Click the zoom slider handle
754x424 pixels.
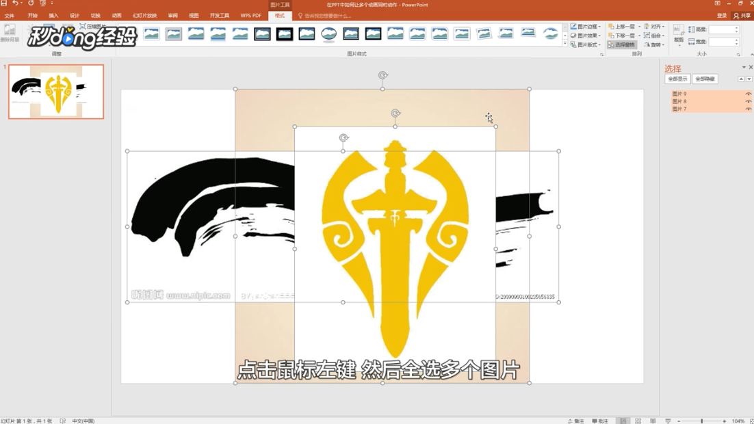(701, 421)
